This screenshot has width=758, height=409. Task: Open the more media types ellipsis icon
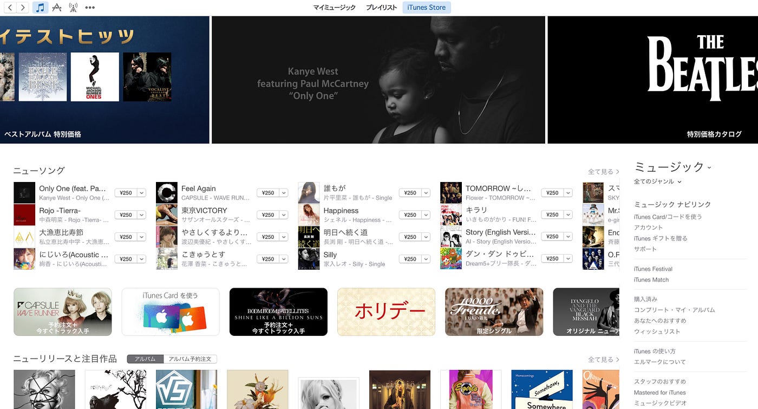(x=90, y=8)
